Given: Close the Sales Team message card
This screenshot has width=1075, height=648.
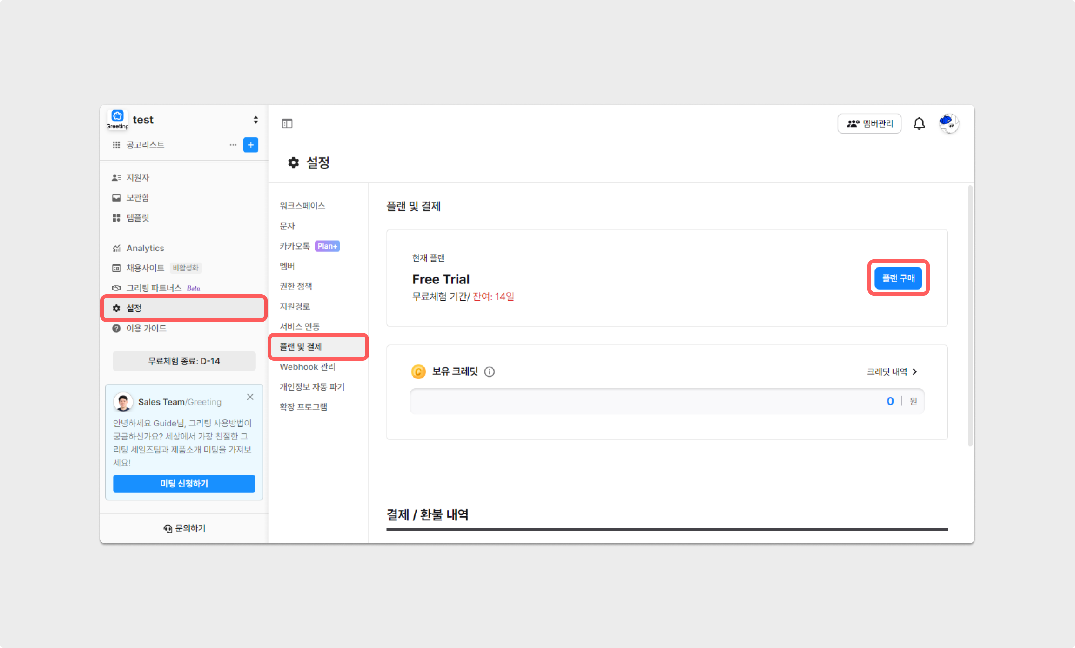Looking at the screenshot, I should pos(250,397).
